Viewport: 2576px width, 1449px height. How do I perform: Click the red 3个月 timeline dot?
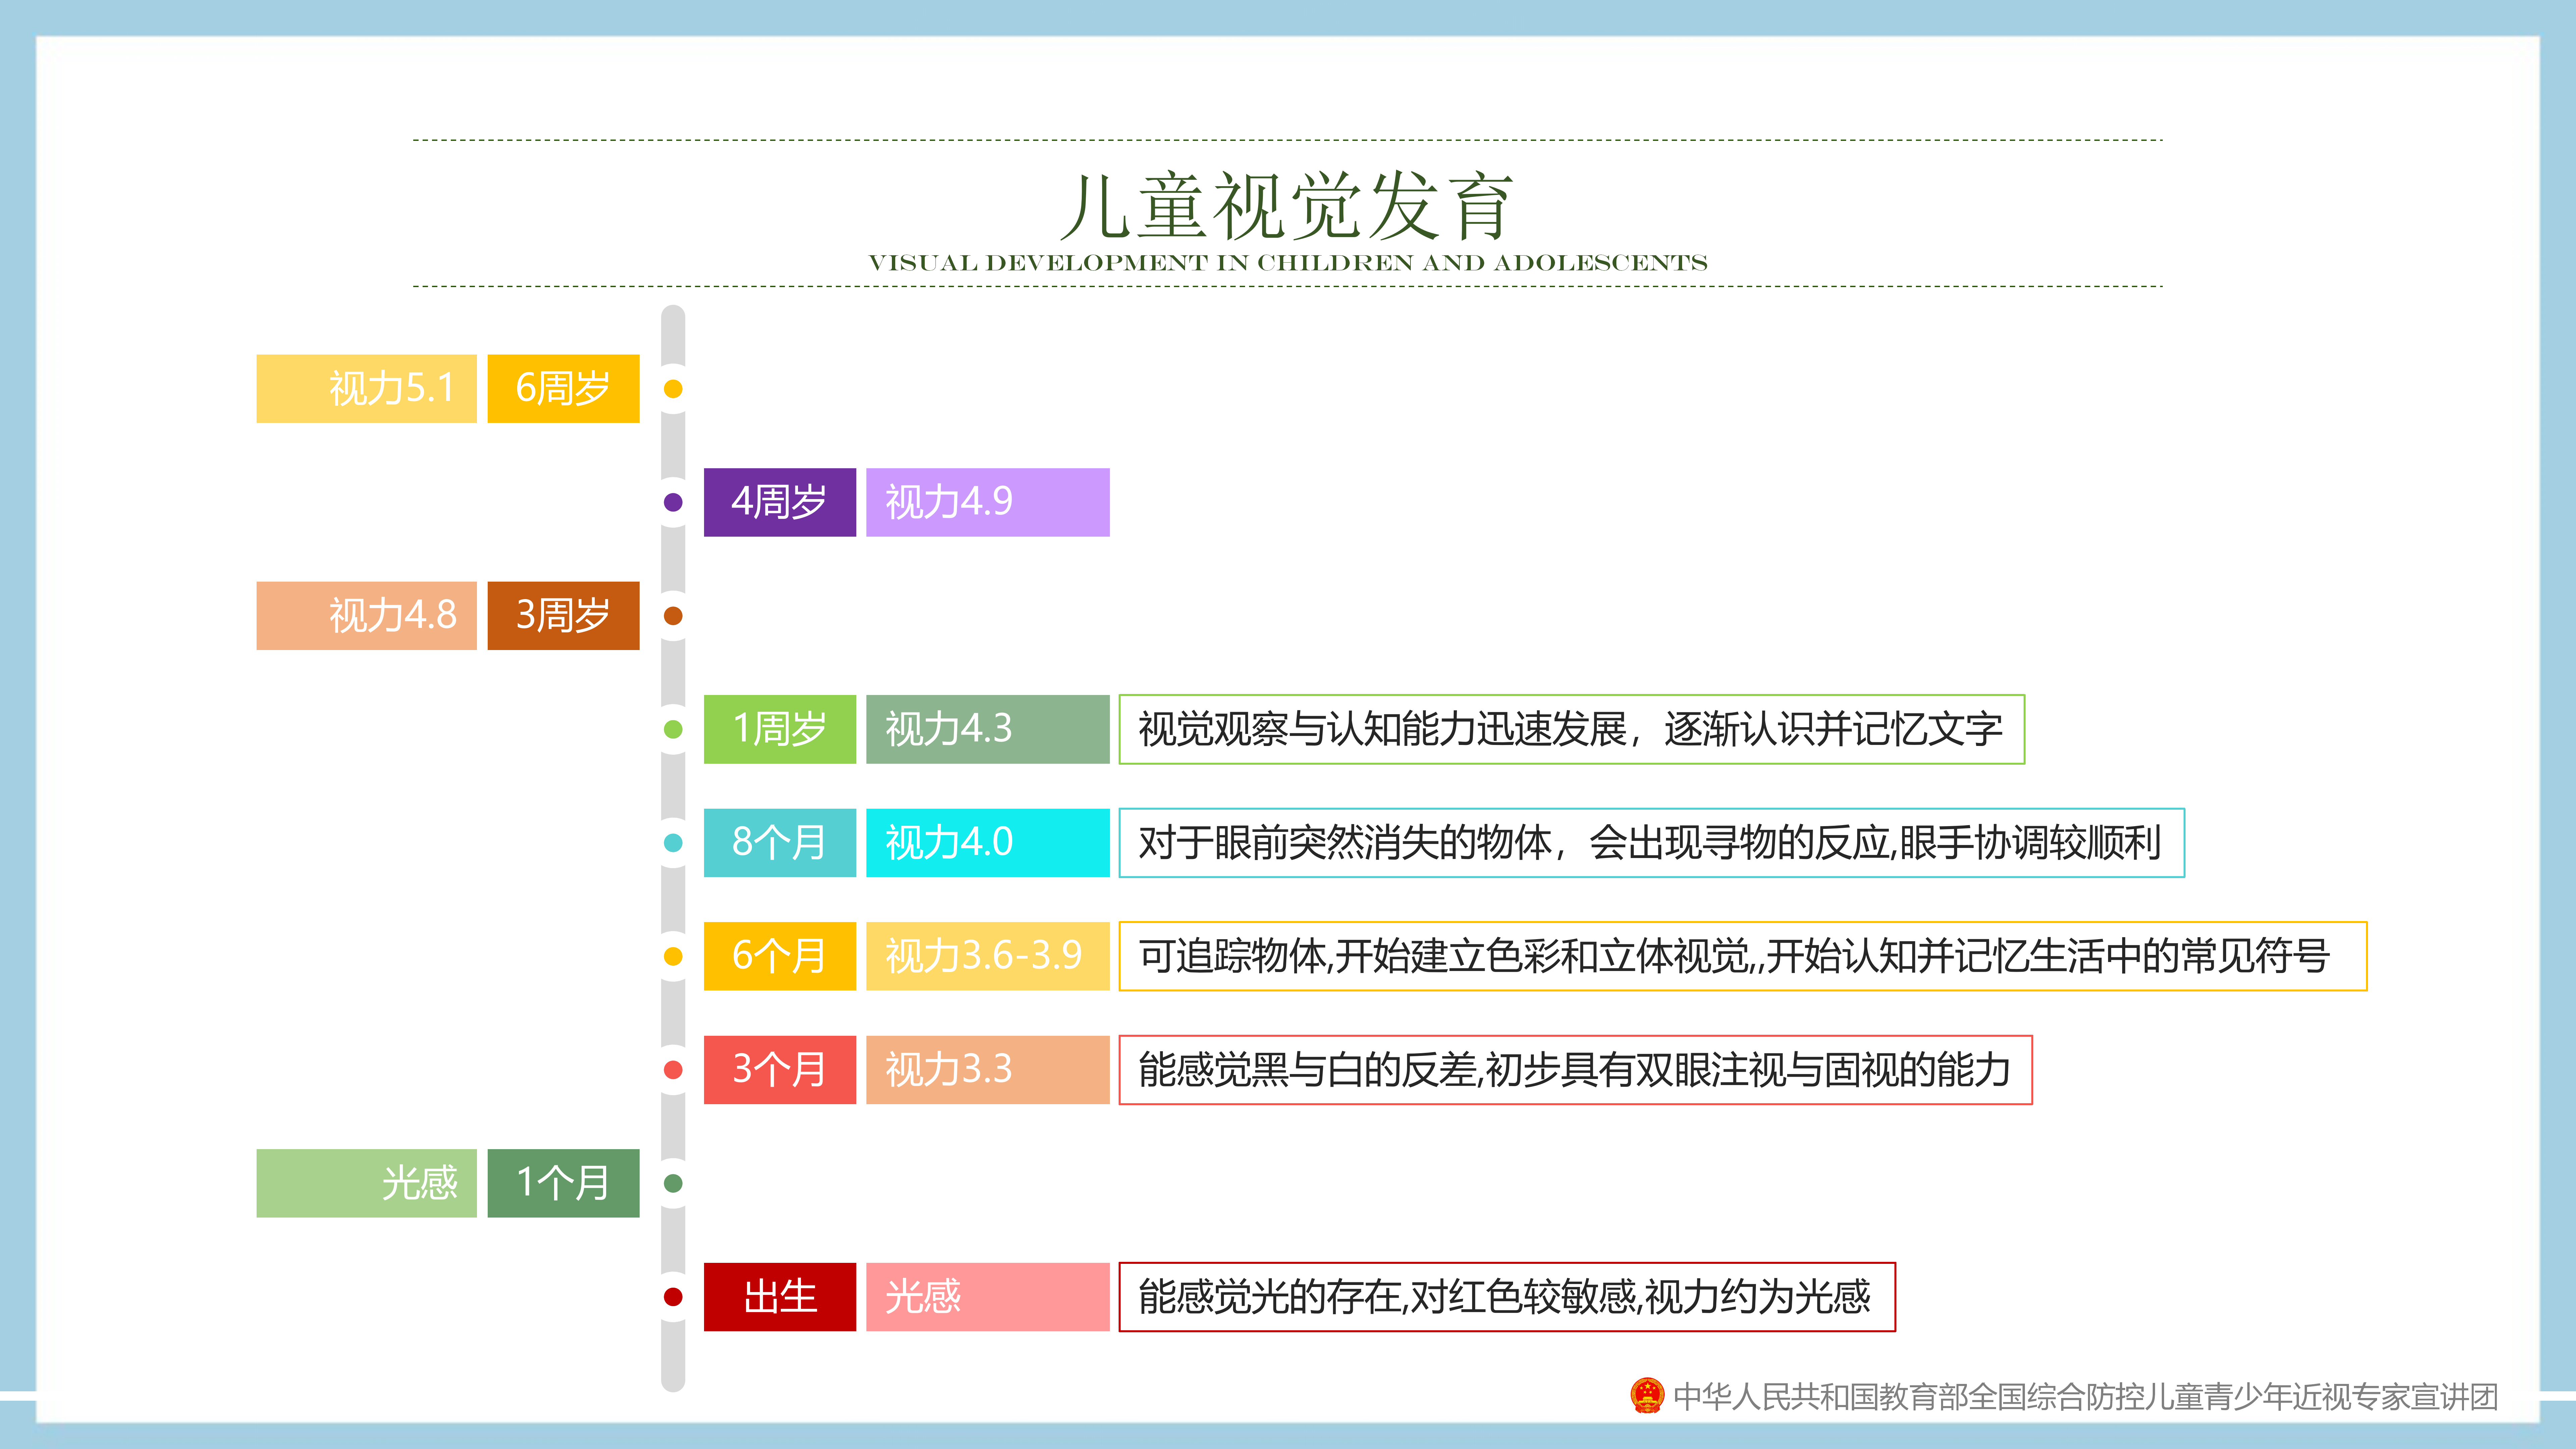tap(673, 1070)
